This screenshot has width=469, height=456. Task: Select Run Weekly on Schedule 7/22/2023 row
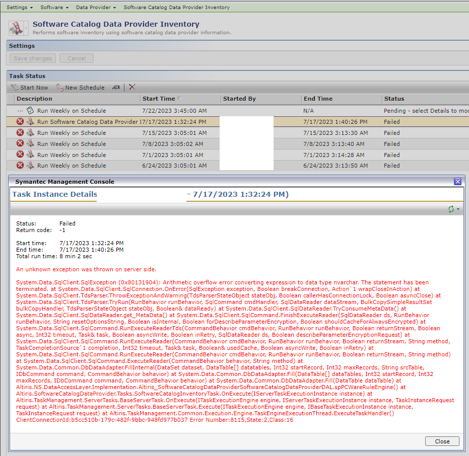[x=238, y=111]
